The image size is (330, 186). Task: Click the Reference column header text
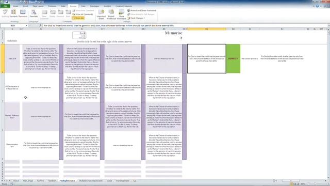(x=12, y=41)
